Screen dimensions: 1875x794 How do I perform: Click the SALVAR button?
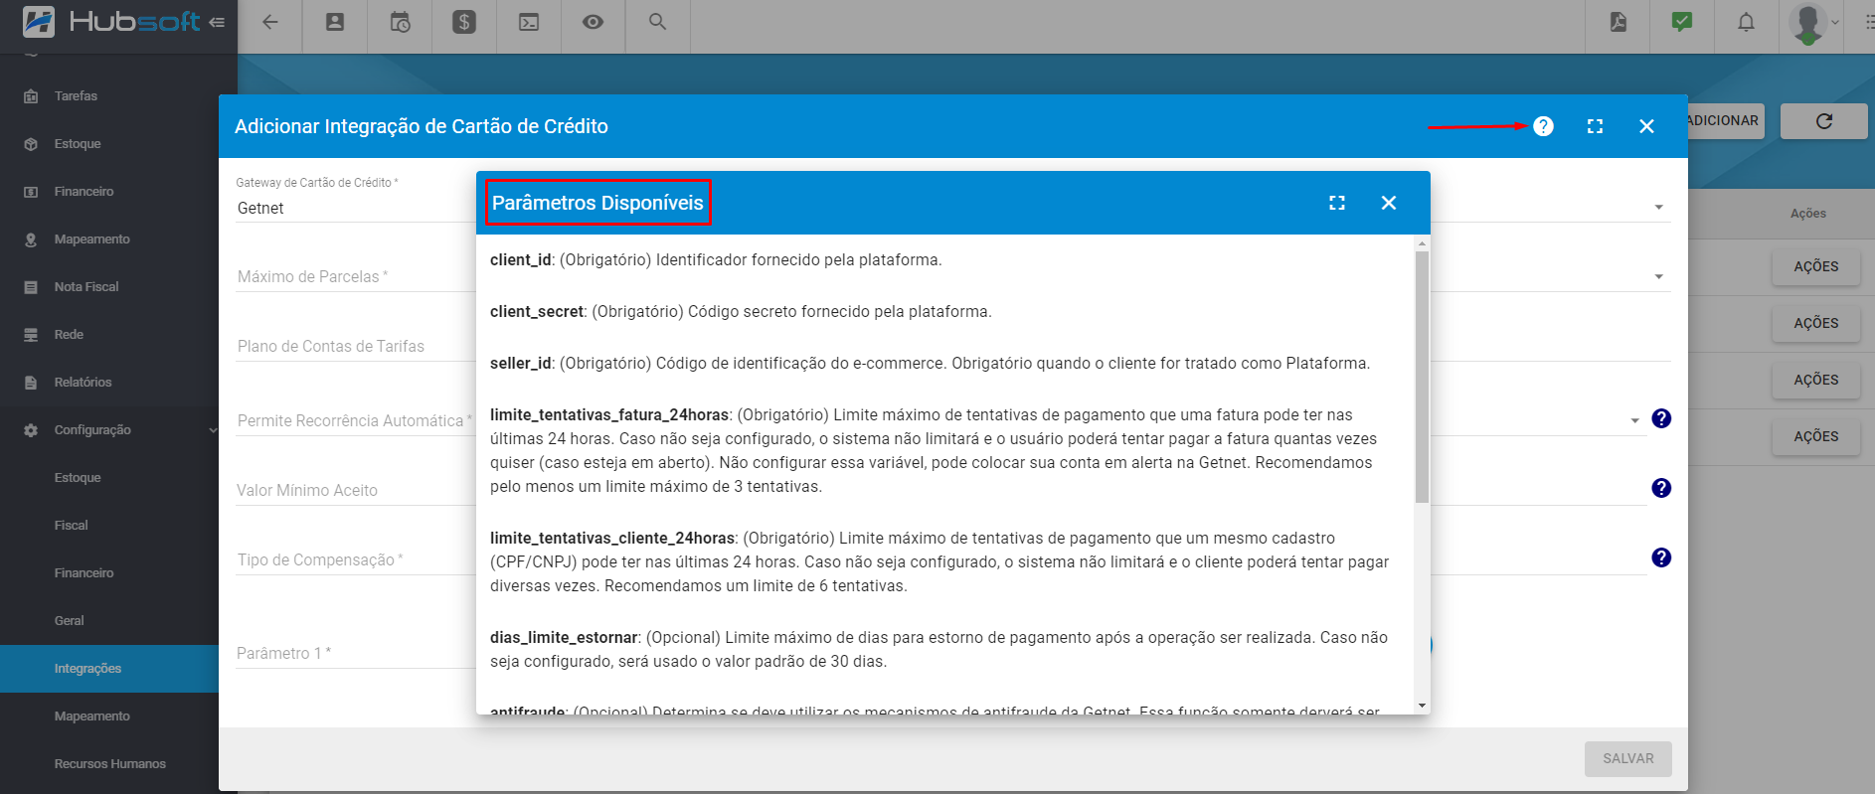pyautogui.click(x=1628, y=758)
